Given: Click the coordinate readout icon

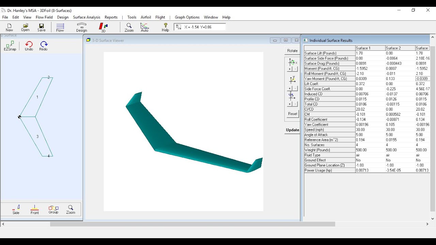Looking at the screenshot, I should [179, 27].
